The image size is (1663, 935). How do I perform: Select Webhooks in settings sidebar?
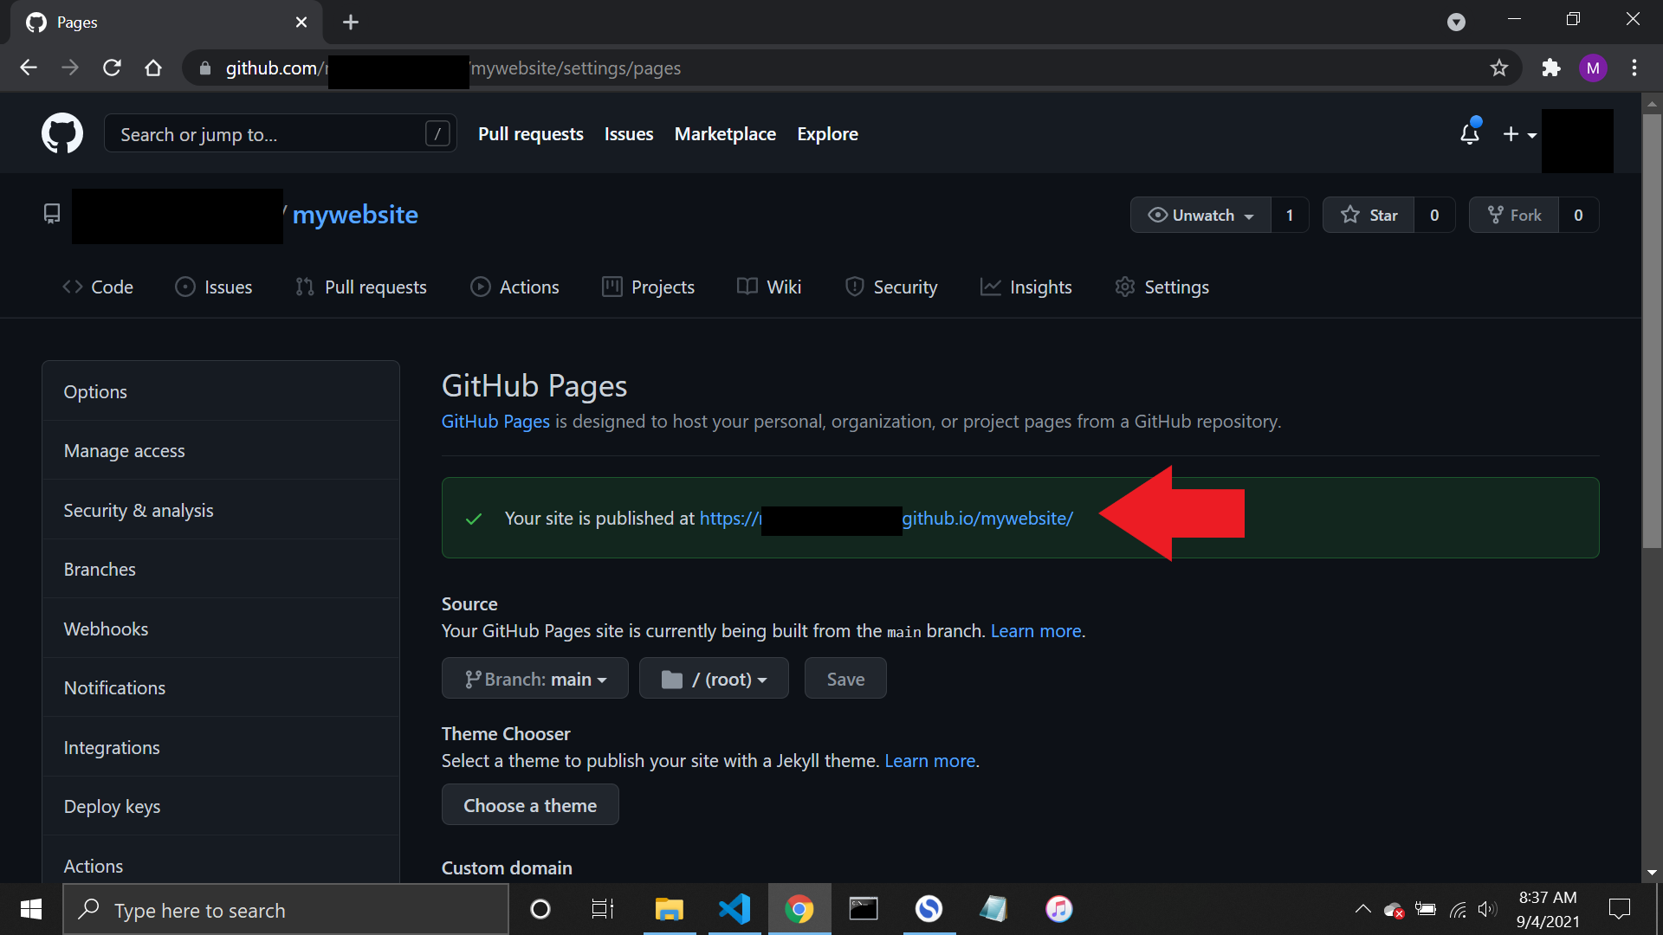[221, 629]
